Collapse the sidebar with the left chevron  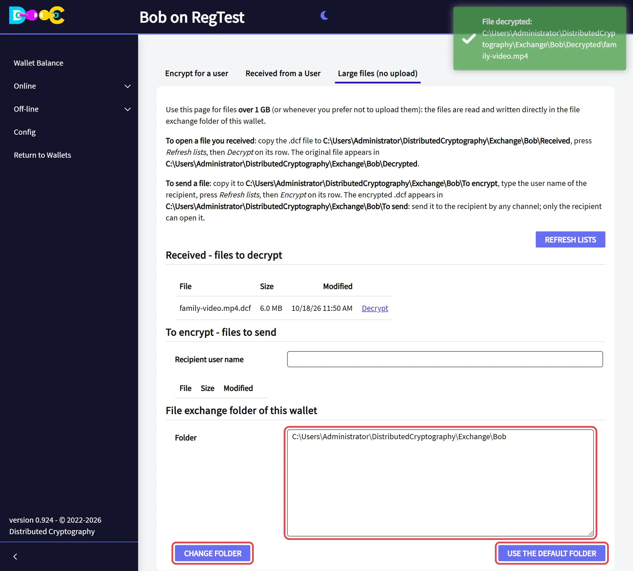pos(15,556)
